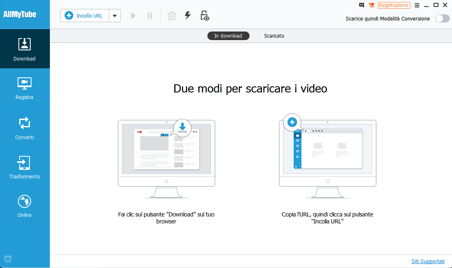Open the hamburger menu
Viewport: 452px width, 268px height.
point(417,5)
